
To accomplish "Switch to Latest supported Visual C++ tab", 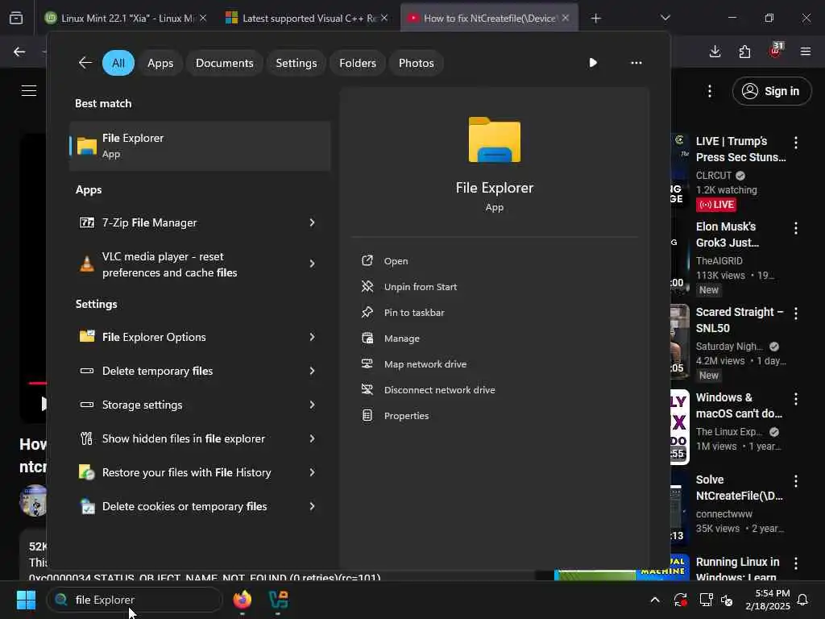I will pos(307,18).
